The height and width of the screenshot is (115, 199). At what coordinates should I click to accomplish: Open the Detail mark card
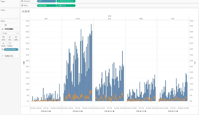(3, 44)
